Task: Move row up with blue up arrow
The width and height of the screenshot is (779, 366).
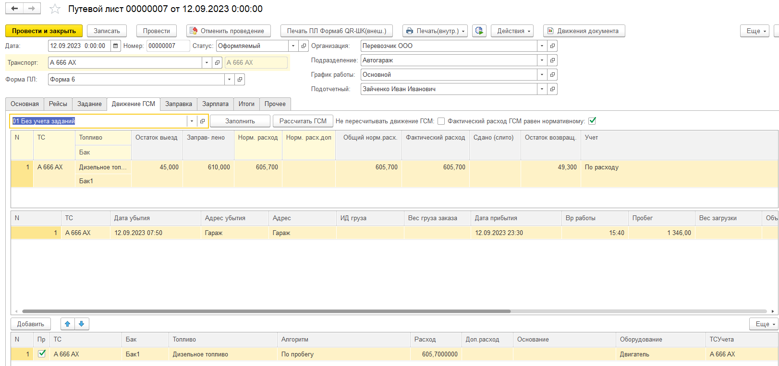Action: click(x=68, y=324)
